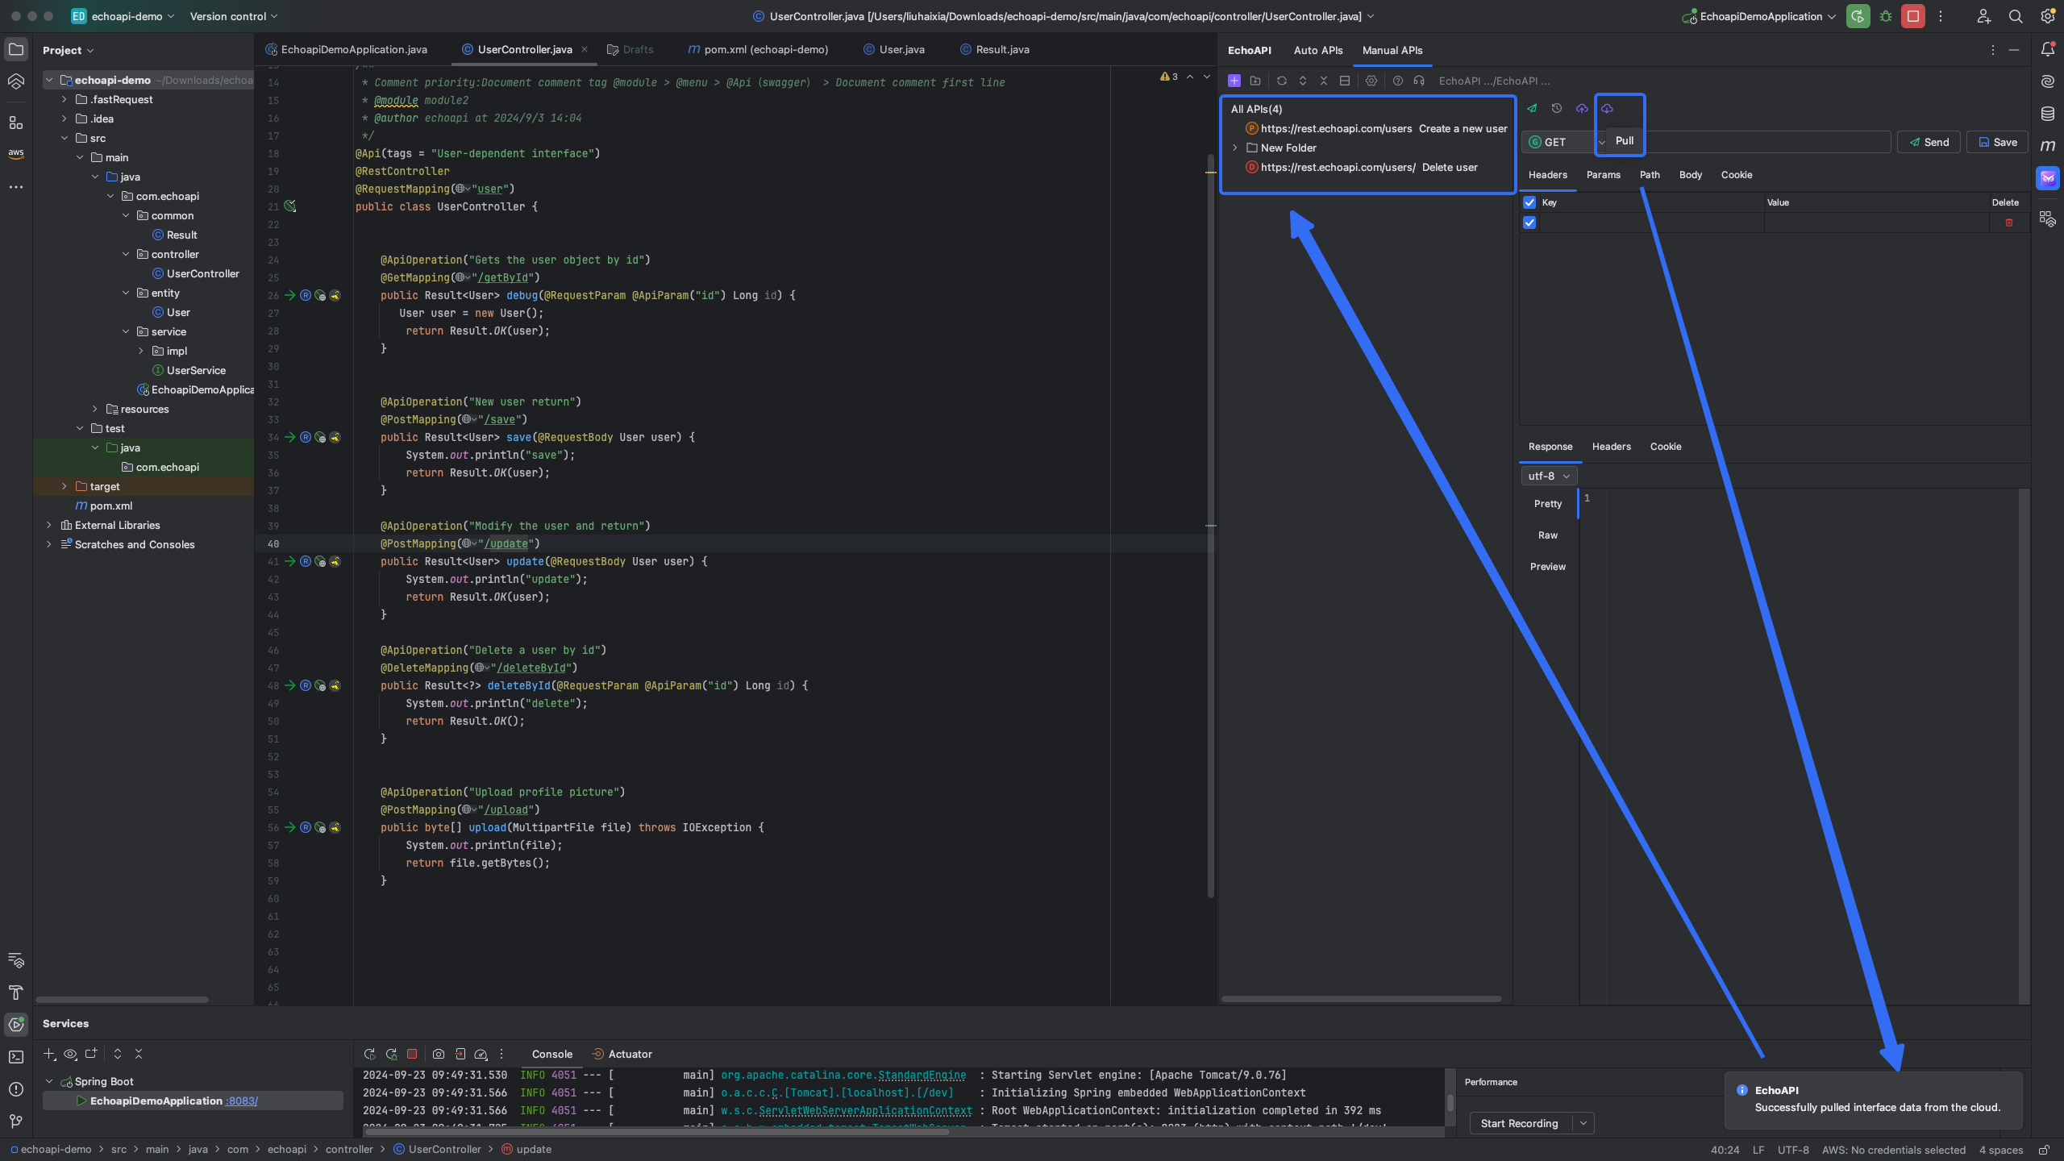Open the pom.xml (echoapi-demo) editor tab

[x=757, y=49]
